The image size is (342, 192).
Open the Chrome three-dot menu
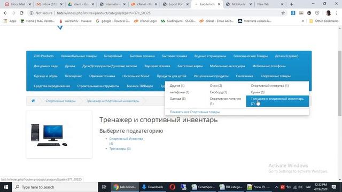pos(337,13)
